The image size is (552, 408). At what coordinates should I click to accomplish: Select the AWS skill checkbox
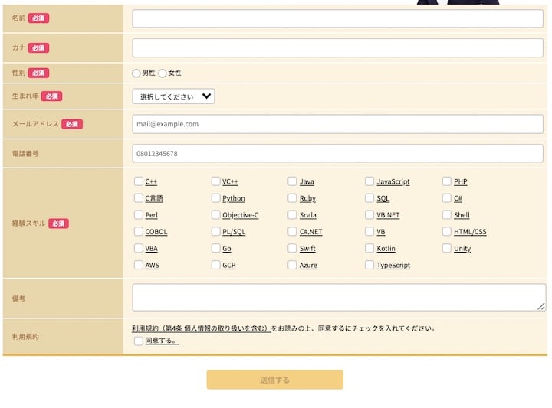pos(139,265)
